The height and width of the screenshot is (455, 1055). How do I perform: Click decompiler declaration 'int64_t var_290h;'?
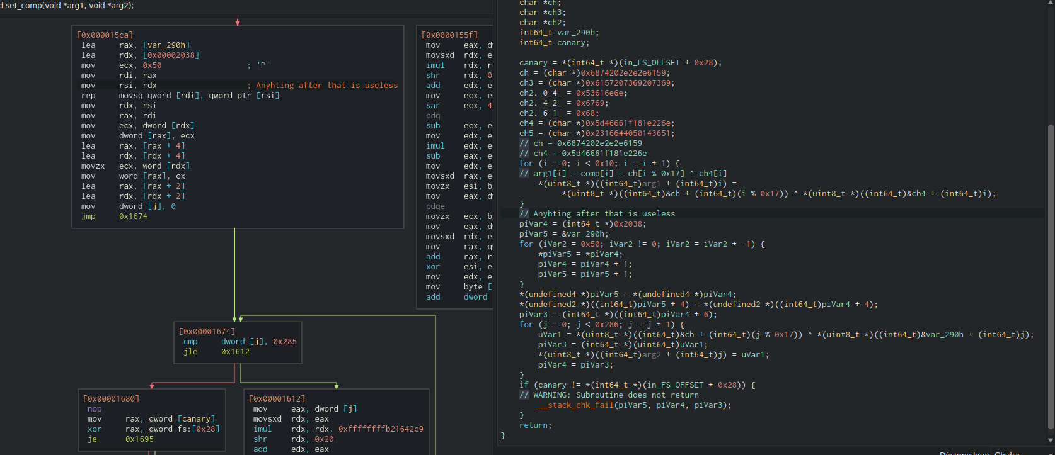click(559, 33)
